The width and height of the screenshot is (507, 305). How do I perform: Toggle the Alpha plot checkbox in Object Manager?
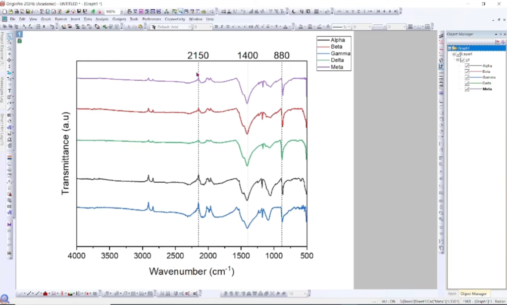click(467, 66)
